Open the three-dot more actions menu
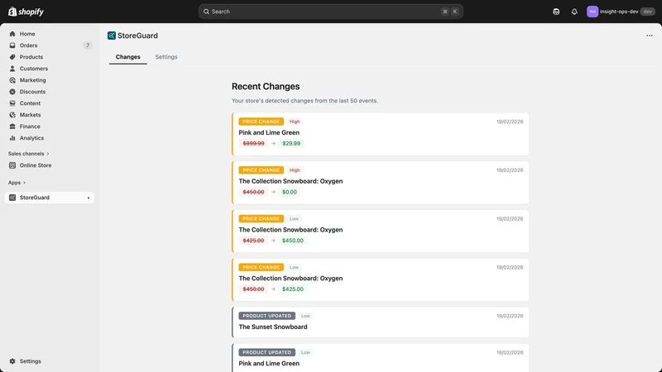This screenshot has width=662, height=372. tap(650, 36)
